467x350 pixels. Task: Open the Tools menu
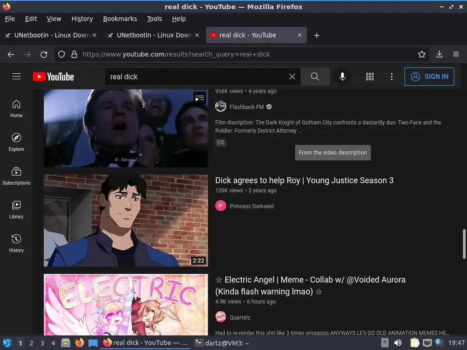pos(154,19)
